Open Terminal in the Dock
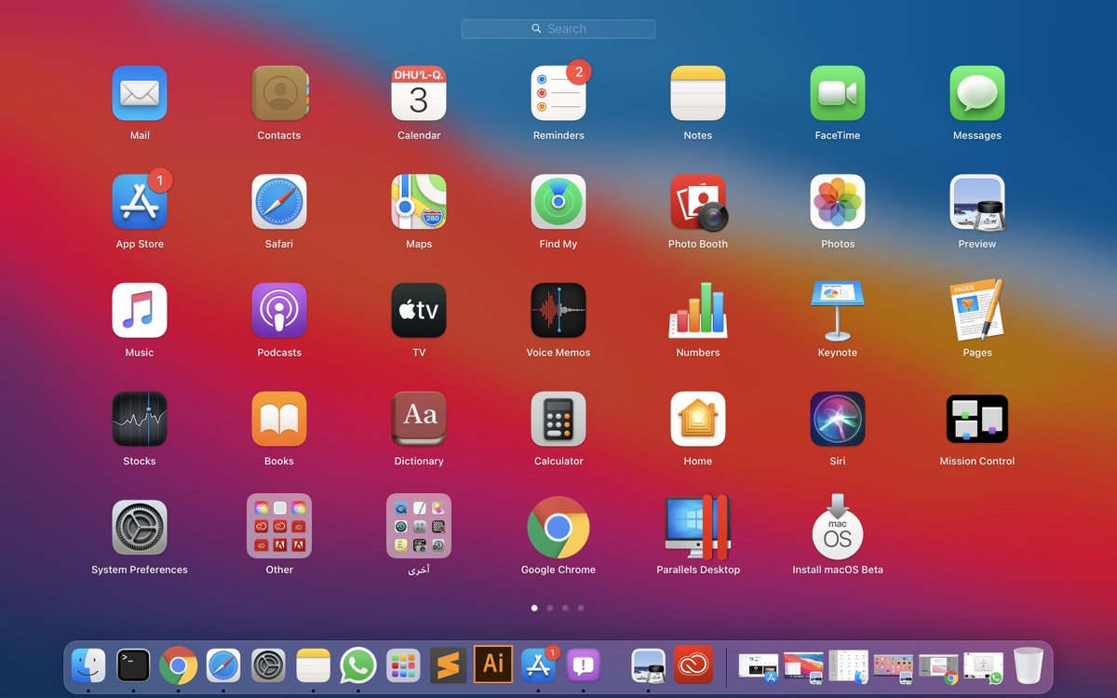The width and height of the screenshot is (1117, 698). pos(133,665)
